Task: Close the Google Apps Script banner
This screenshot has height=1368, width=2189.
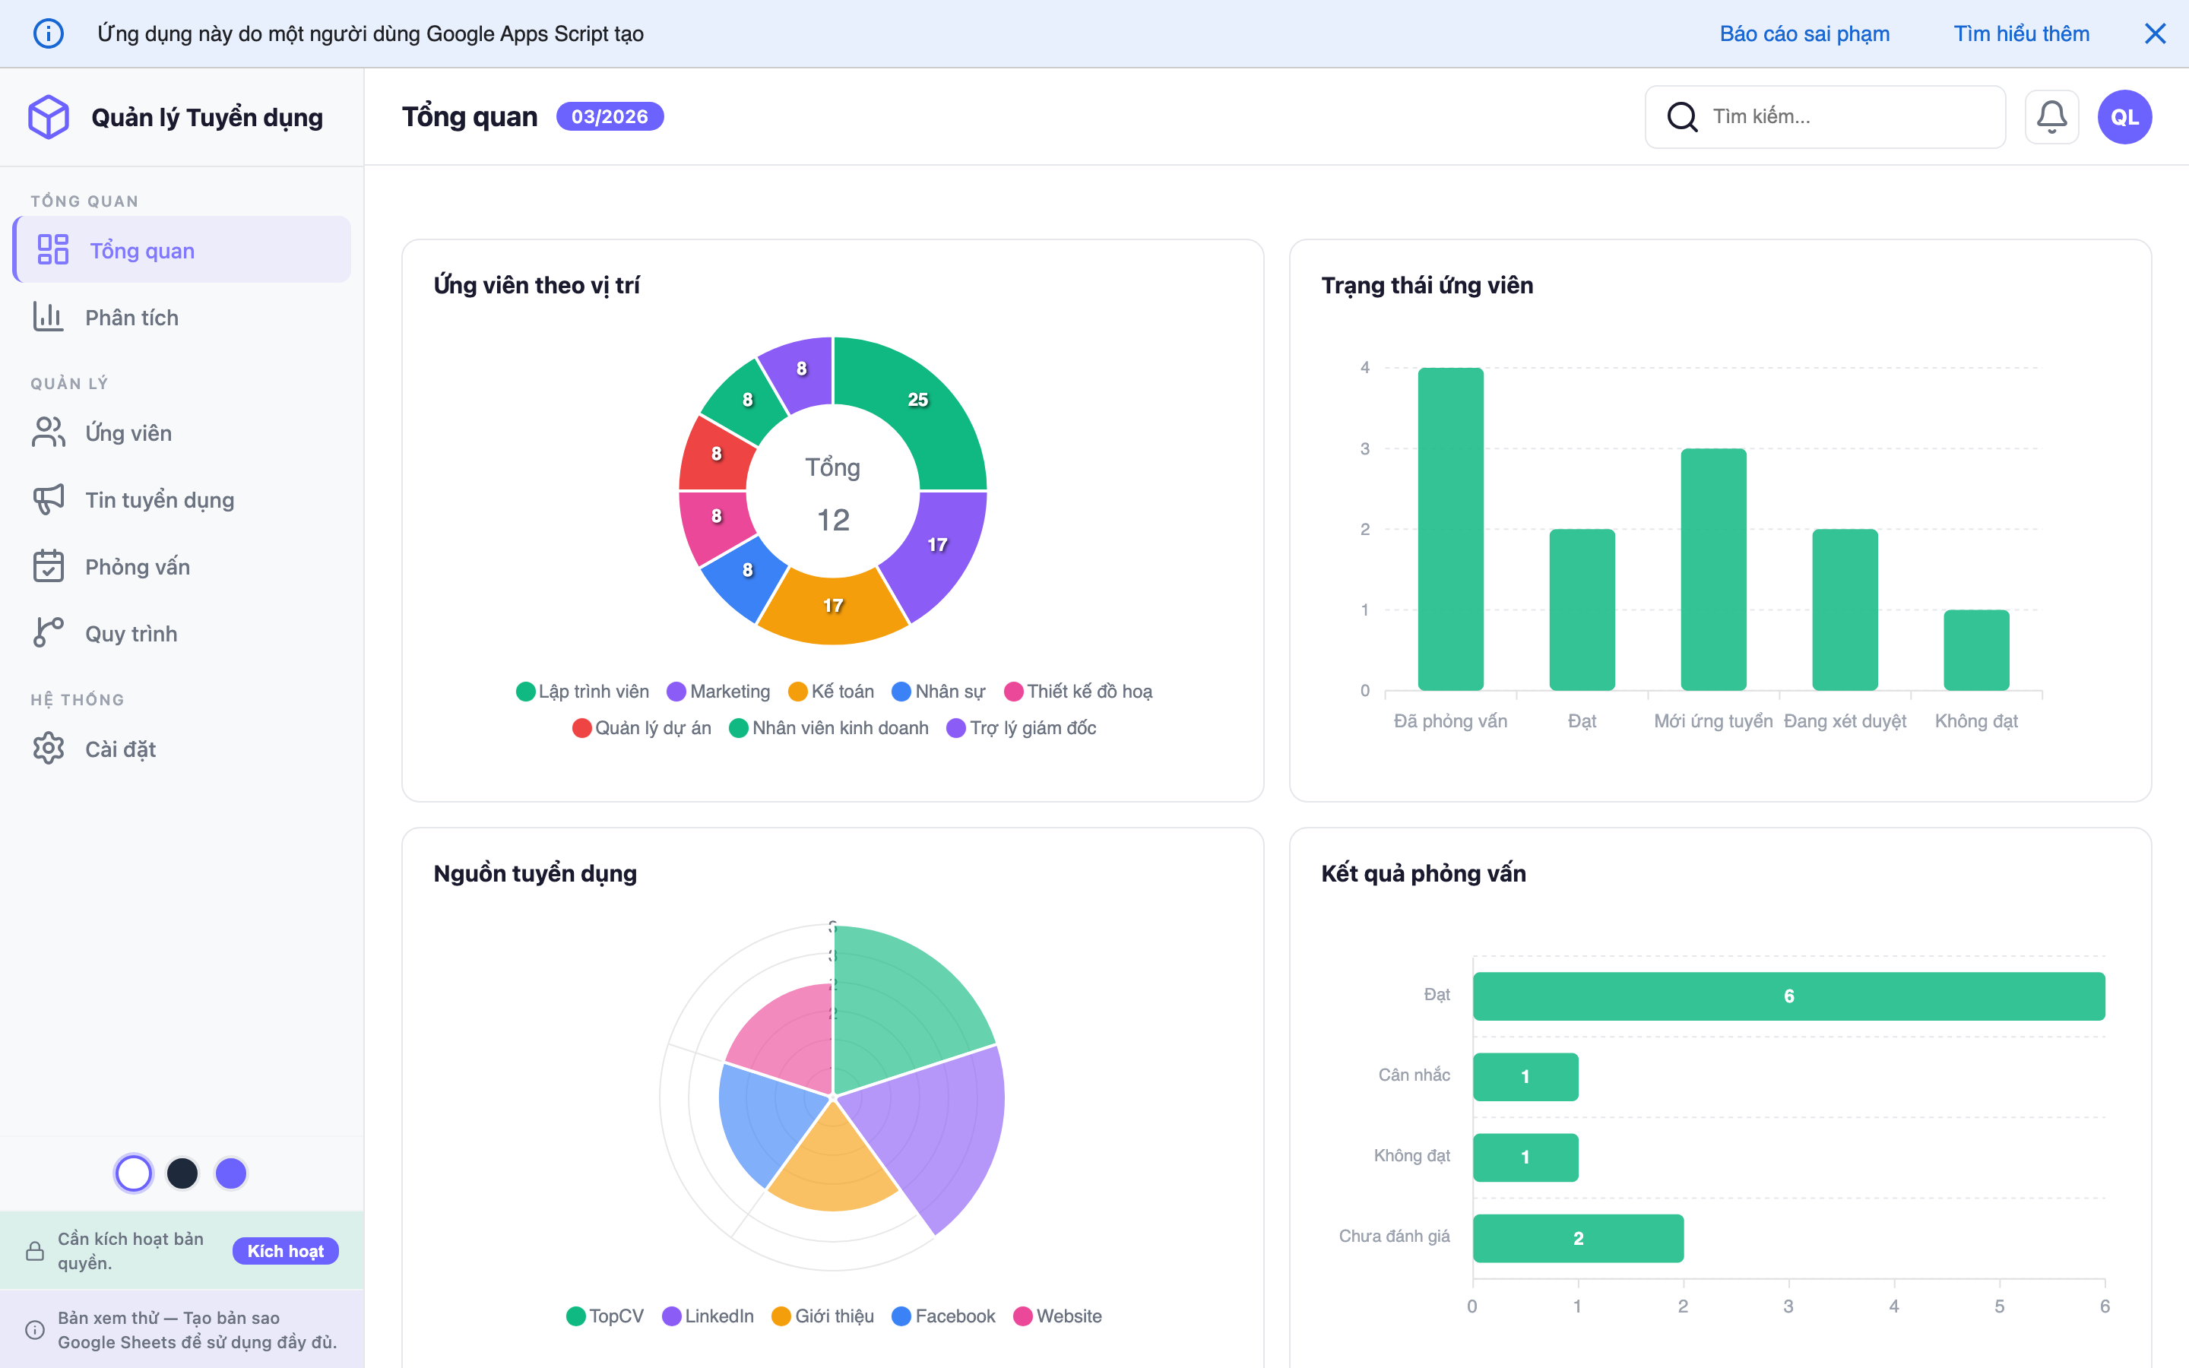Action: 2155,33
